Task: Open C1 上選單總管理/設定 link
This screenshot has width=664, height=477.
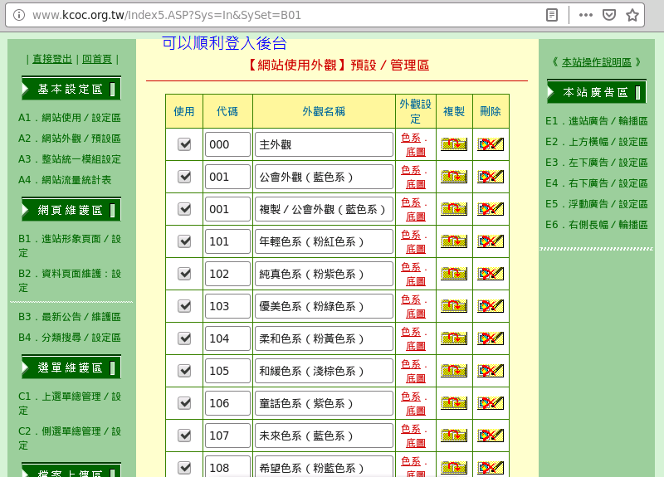Action: [70, 403]
